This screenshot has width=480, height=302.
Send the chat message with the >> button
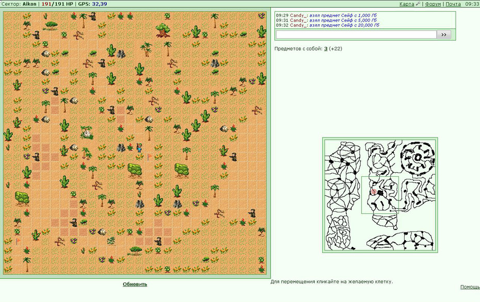[x=444, y=35]
